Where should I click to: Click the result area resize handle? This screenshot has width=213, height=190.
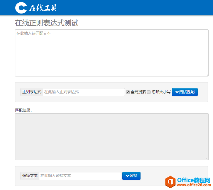pyautogui.click(x=207, y=159)
